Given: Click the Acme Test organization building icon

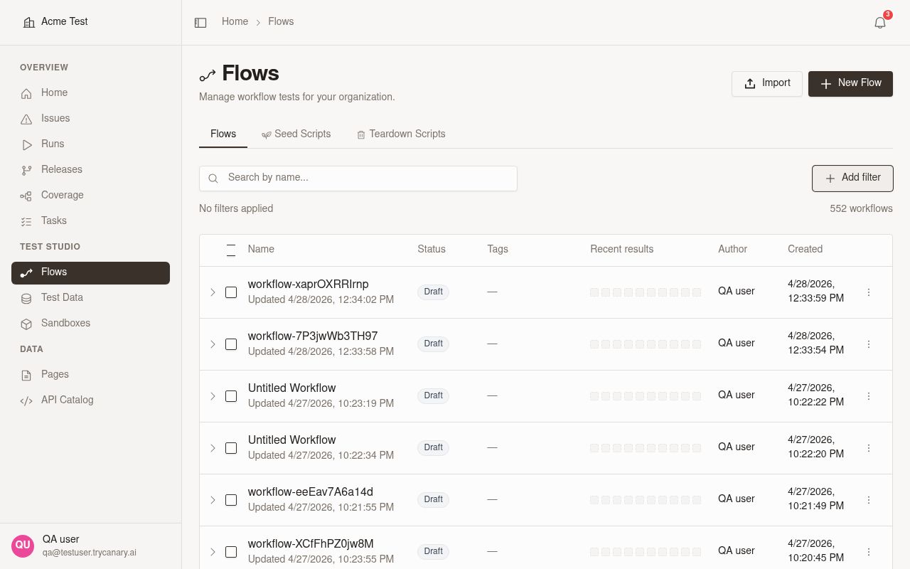Looking at the screenshot, I should coord(28,22).
